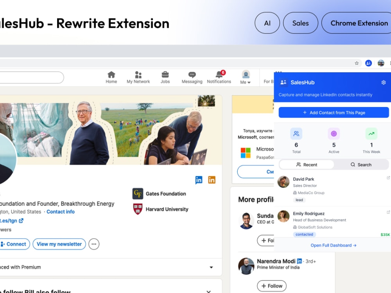This screenshot has height=293, width=391.
Task: View Active contacts target icon
Action: point(334,134)
